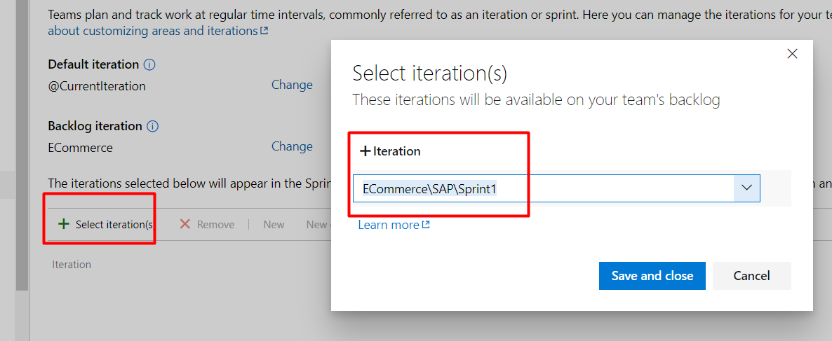
Task: Change the Backlog iteration ECommerce
Action: pos(292,146)
